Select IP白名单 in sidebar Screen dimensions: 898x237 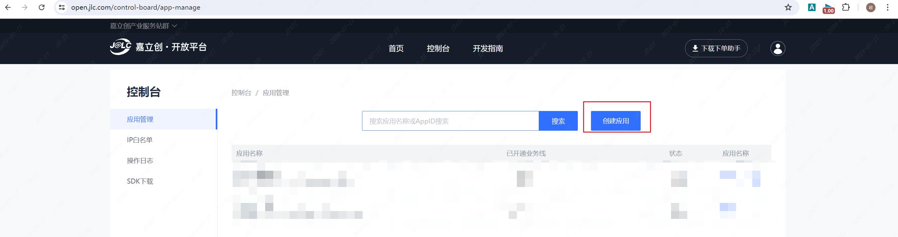pos(140,140)
